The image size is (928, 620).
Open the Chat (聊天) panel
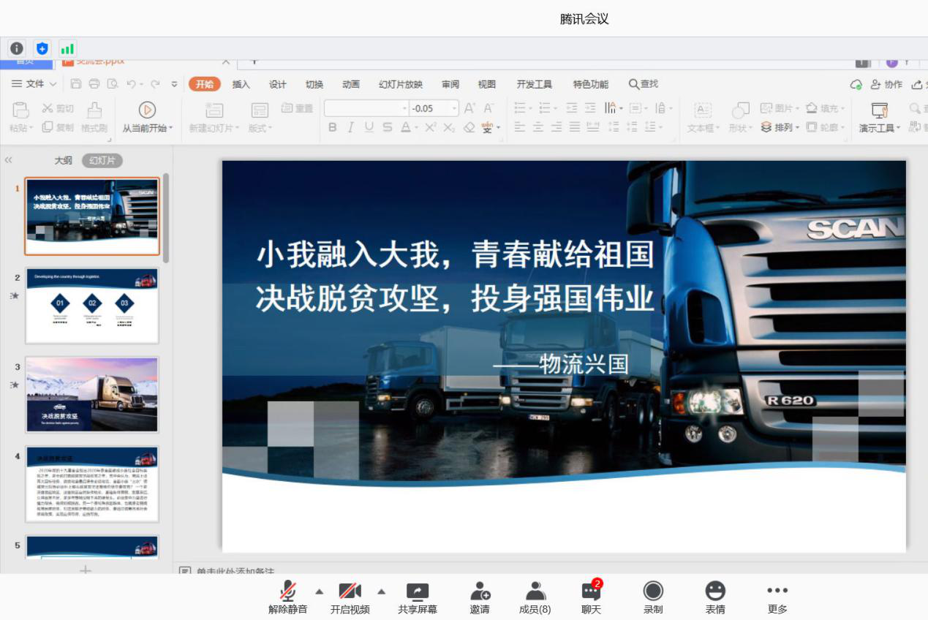tap(591, 591)
